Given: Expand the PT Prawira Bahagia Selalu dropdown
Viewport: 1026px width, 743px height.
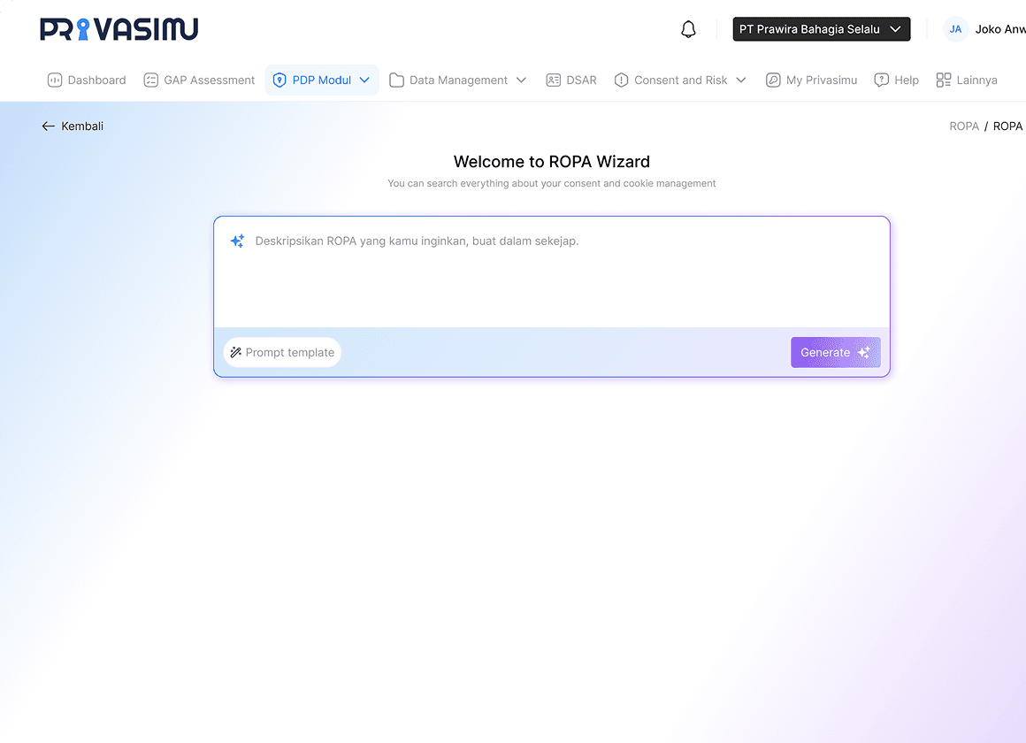Looking at the screenshot, I should [821, 29].
